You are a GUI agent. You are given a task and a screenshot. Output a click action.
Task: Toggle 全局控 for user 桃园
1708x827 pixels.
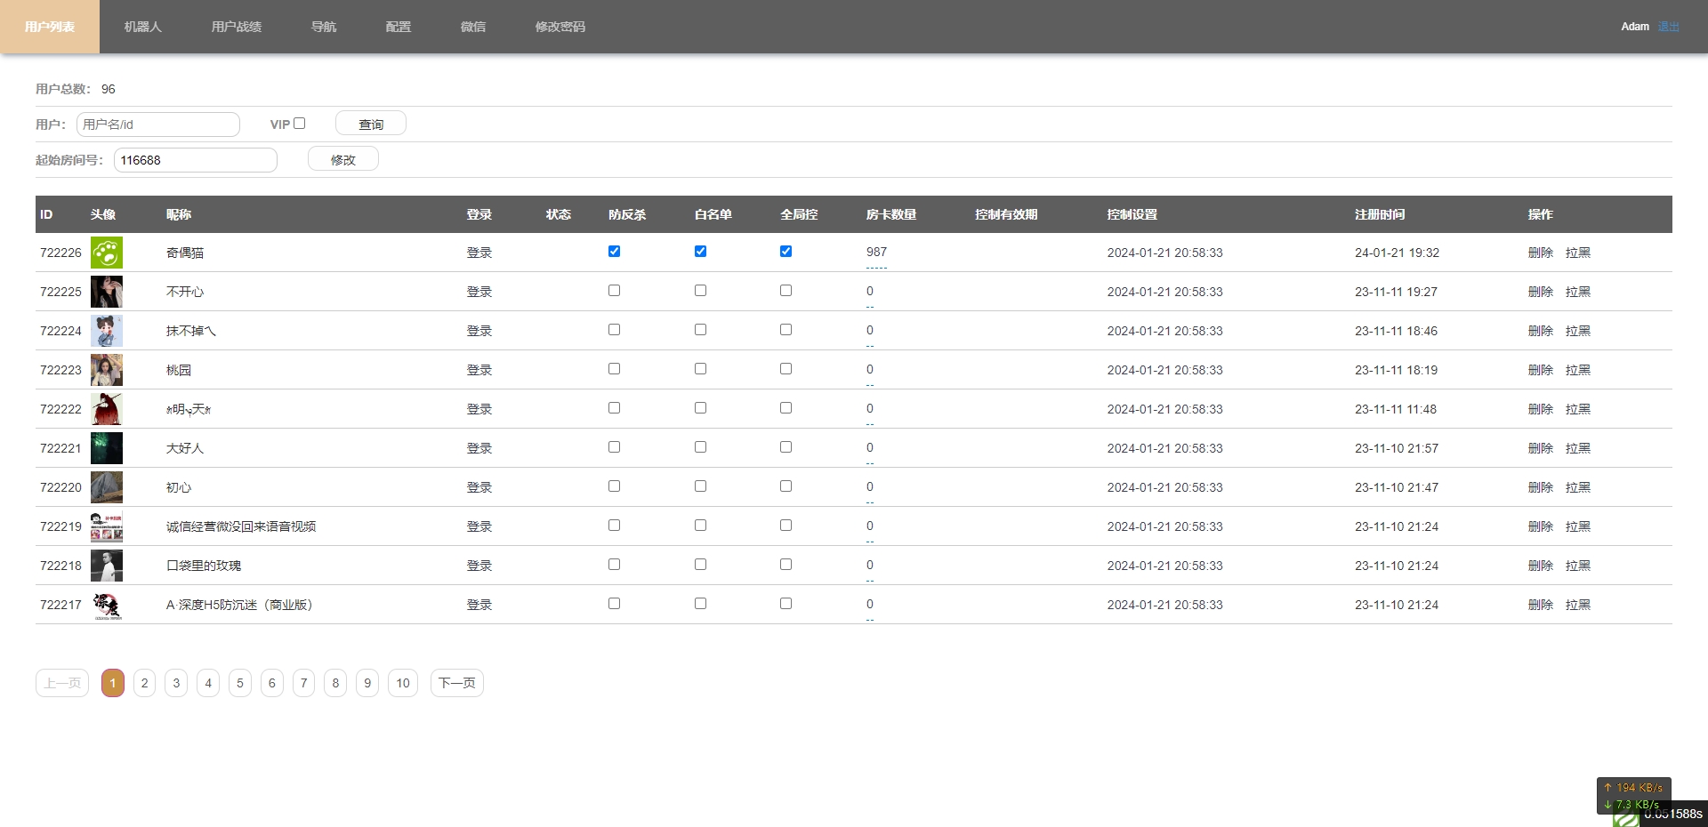(786, 369)
